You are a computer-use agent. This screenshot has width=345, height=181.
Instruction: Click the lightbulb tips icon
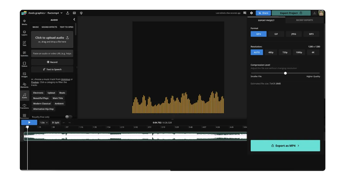[x=81, y=13]
